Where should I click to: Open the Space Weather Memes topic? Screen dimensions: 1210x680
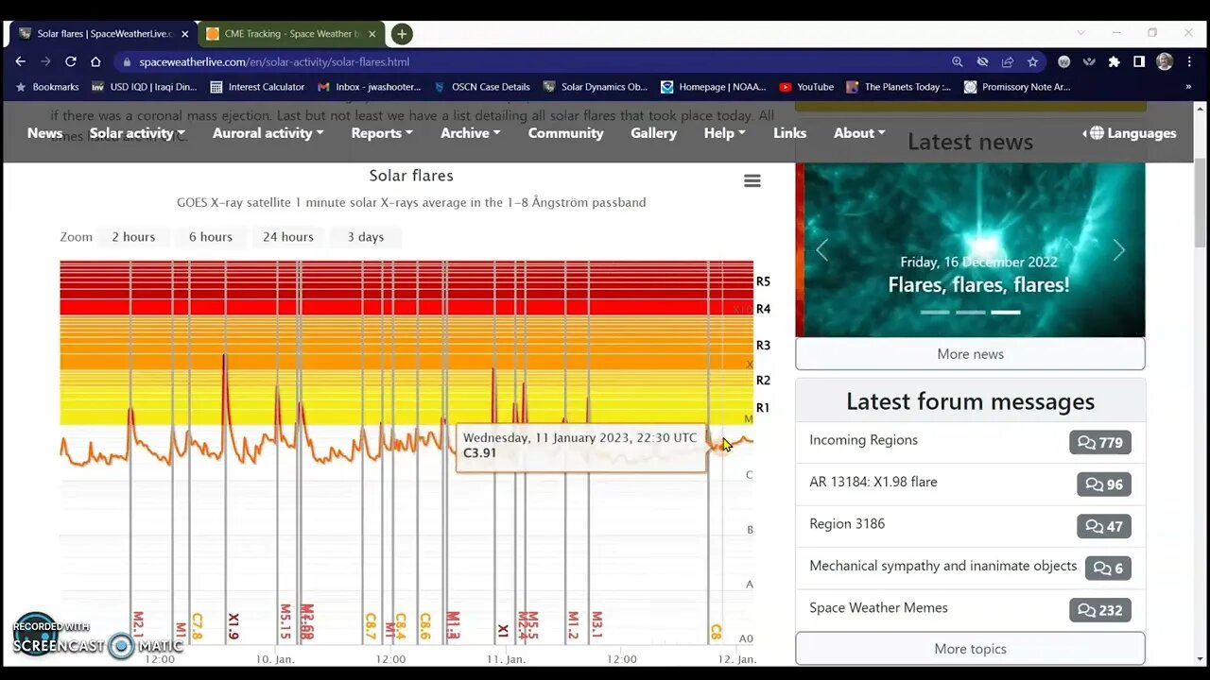point(878,608)
